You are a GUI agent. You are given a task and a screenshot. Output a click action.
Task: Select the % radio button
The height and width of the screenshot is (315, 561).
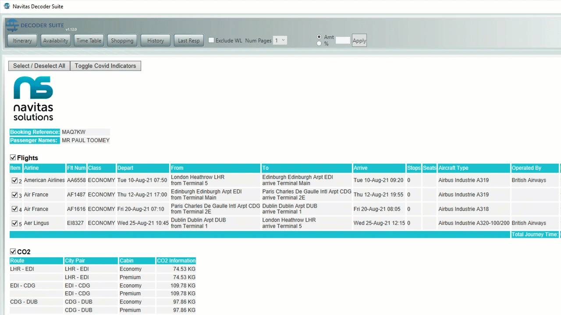tap(319, 43)
